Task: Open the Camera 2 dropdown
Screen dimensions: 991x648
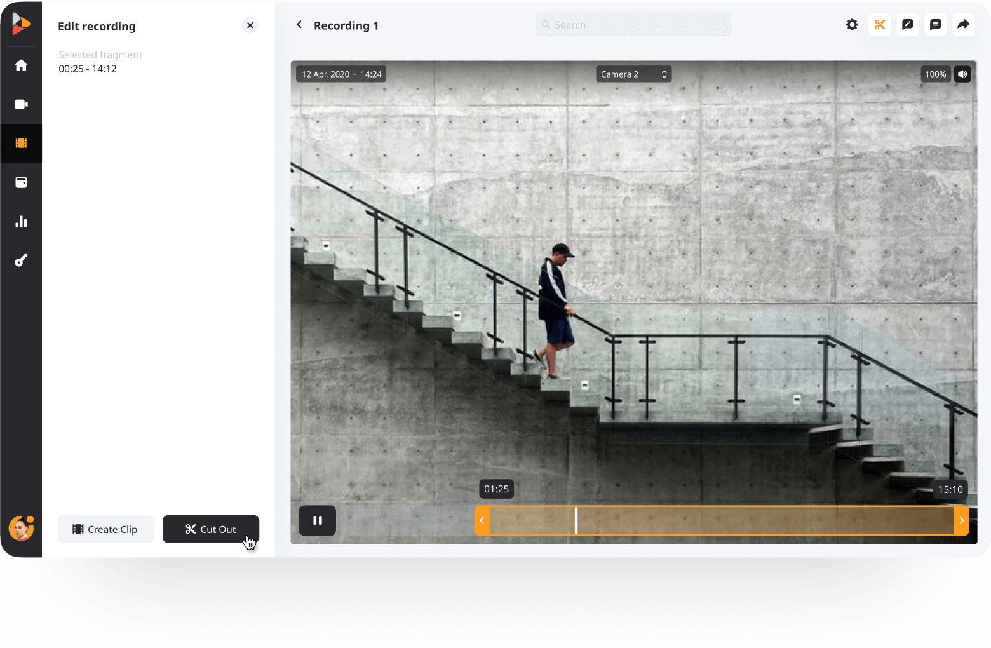Action: (634, 74)
